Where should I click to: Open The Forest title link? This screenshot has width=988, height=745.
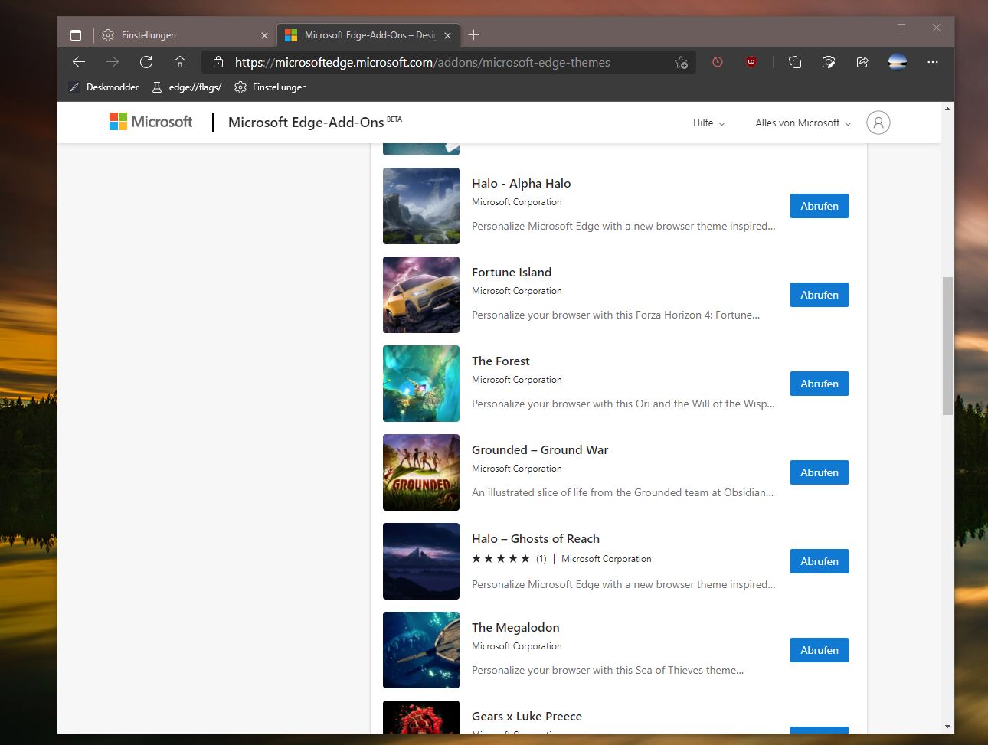[x=501, y=361]
